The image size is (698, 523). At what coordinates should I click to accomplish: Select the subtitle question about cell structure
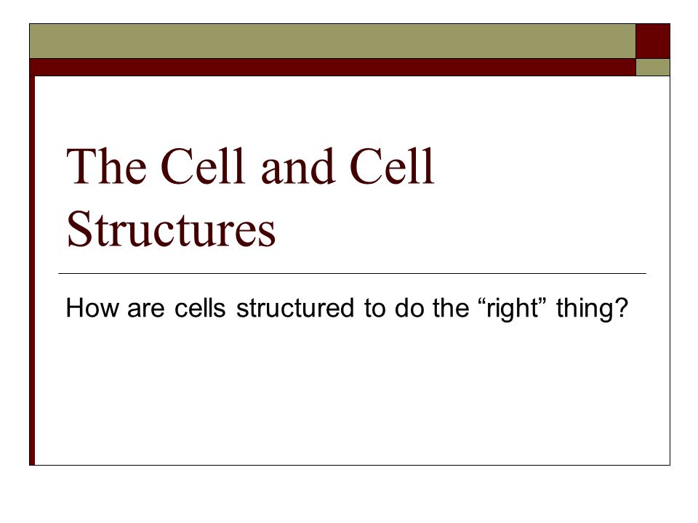tap(347, 308)
